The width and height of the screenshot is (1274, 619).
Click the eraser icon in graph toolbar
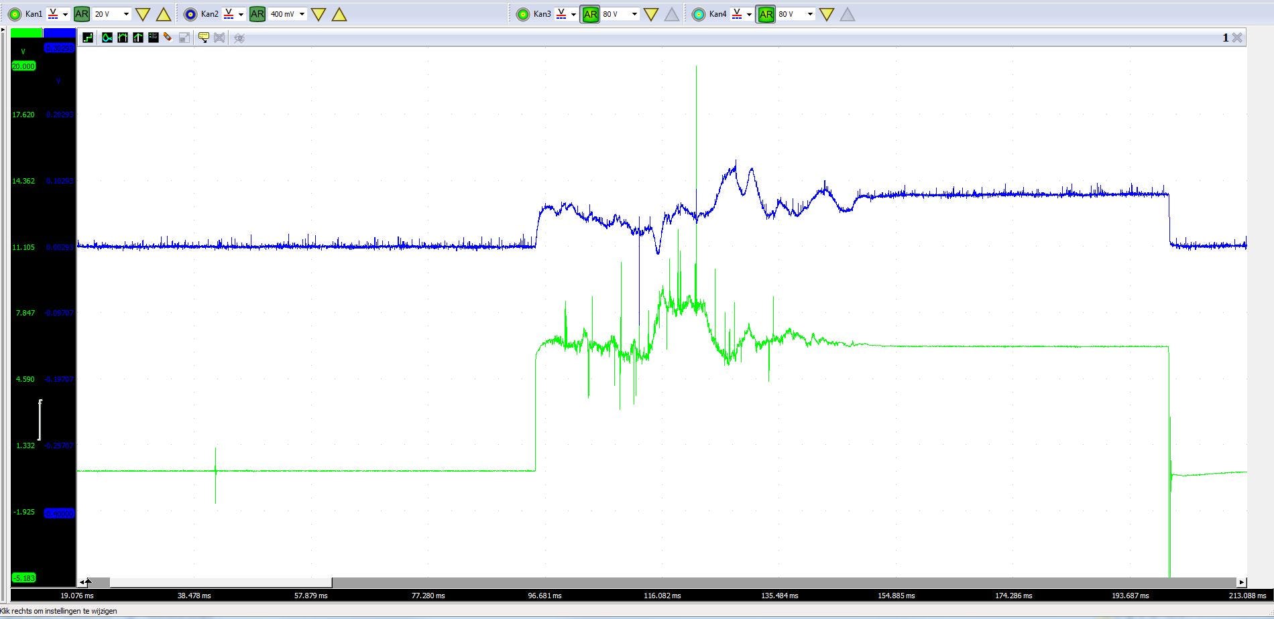pos(168,38)
